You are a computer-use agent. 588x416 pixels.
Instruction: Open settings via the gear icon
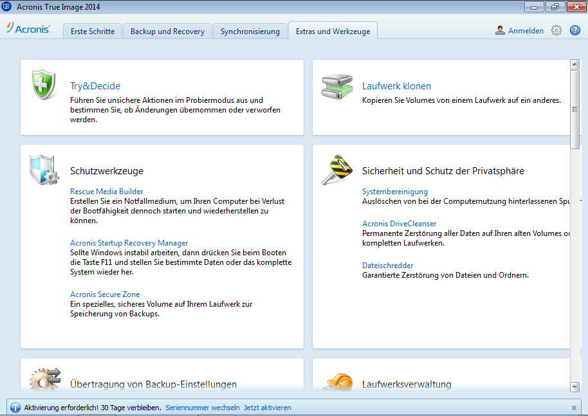coord(556,30)
